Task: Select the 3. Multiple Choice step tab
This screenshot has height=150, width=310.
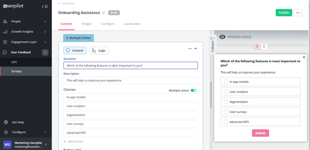Action: [79, 38]
